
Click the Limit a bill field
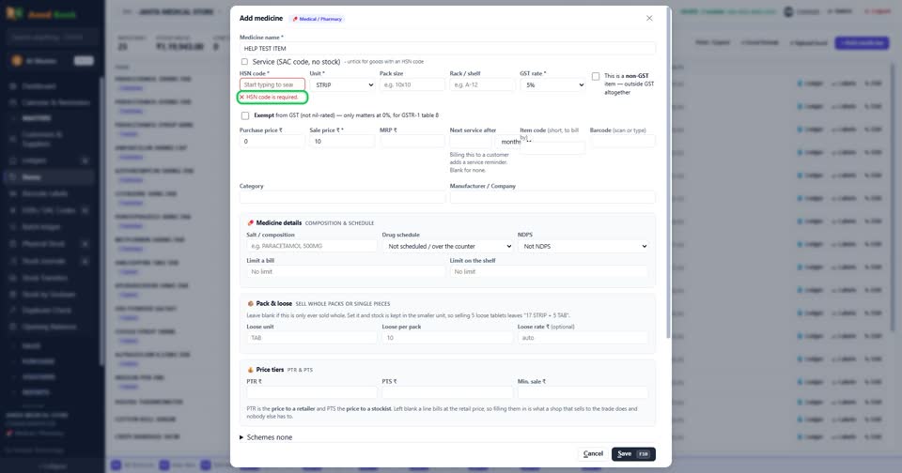click(346, 272)
